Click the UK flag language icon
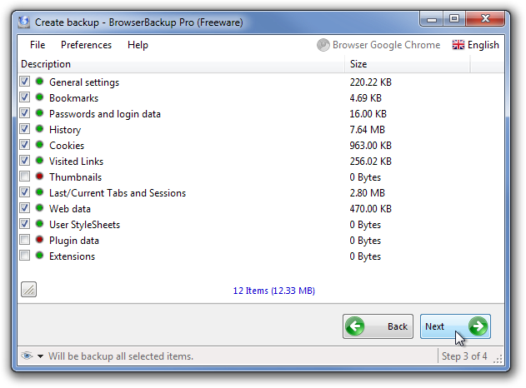 [458, 45]
